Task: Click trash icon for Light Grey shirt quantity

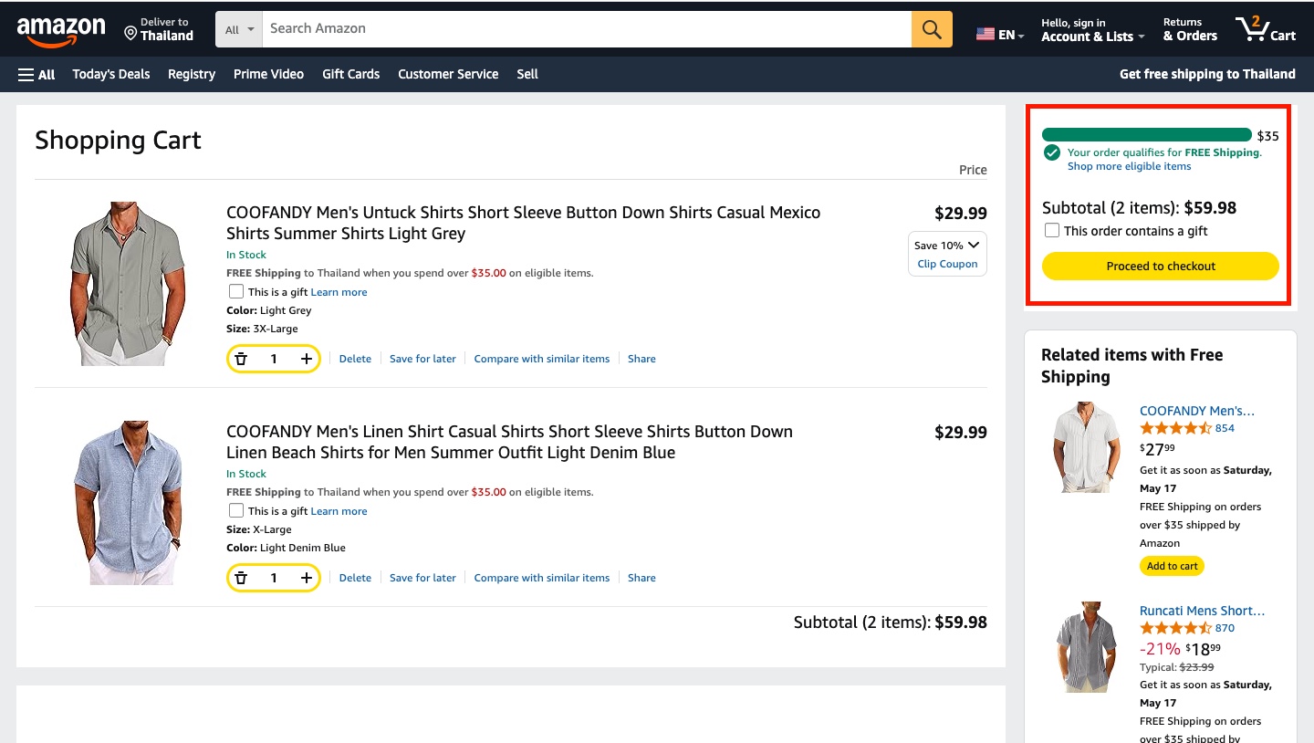Action: [241, 359]
